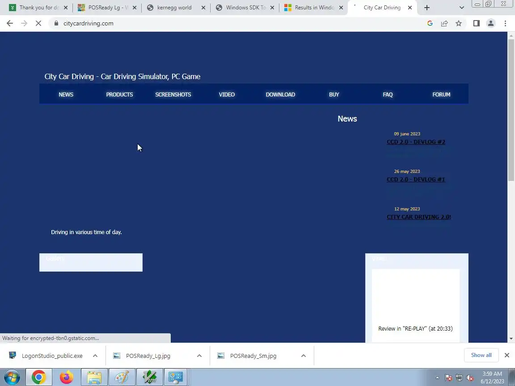Screen dimensions: 515x386
Task: Open File Explorer from the taskbar
Action: tap(94, 377)
